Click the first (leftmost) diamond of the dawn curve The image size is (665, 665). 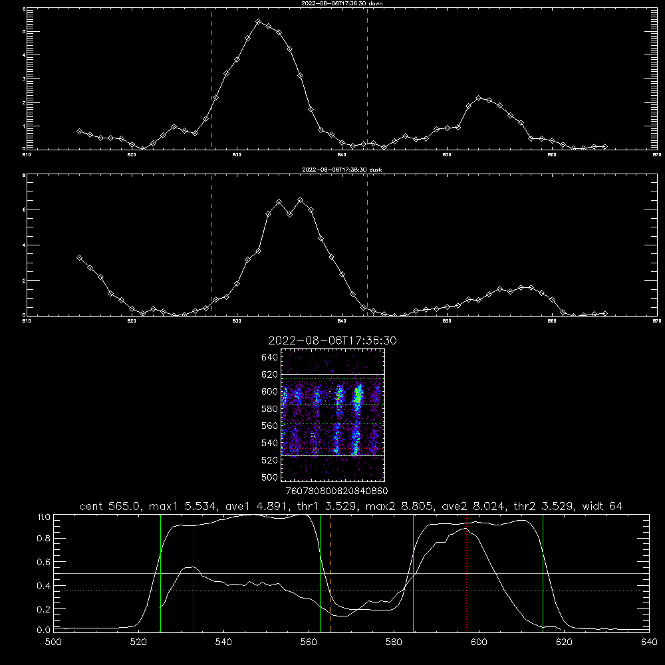79,132
